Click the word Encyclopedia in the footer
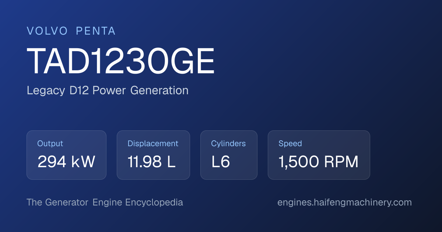 click(x=154, y=203)
